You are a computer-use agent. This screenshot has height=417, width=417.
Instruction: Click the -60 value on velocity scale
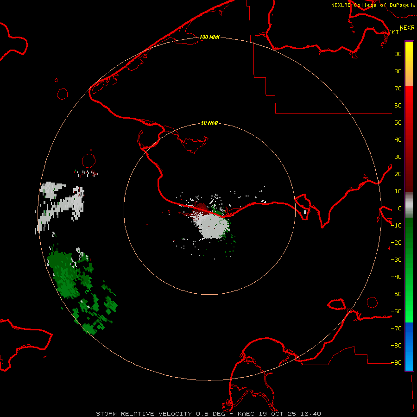[x=396, y=311]
